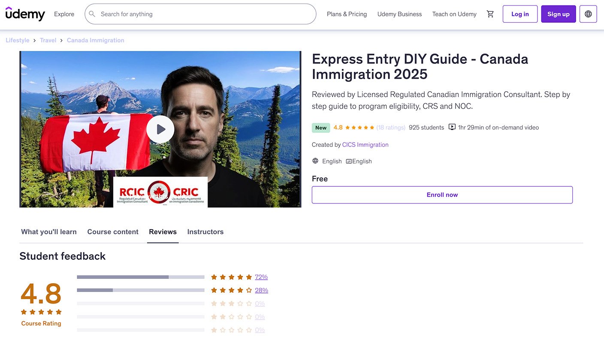Click the Sign up button
This screenshot has width=604, height=344.
pyautogui.click(x=559, y=14)
